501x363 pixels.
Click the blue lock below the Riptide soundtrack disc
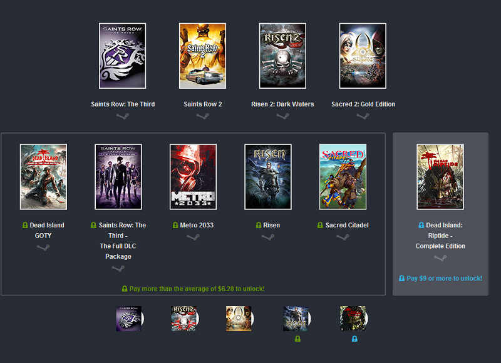click(354, 339)
